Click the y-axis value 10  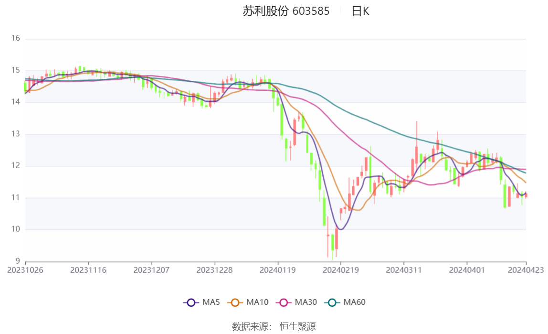[x=15, y=229]
